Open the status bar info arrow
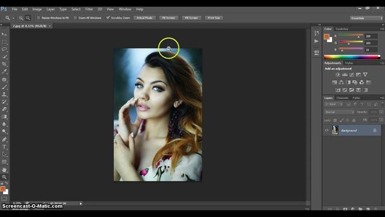385x217 pixels. click(81, 204)
